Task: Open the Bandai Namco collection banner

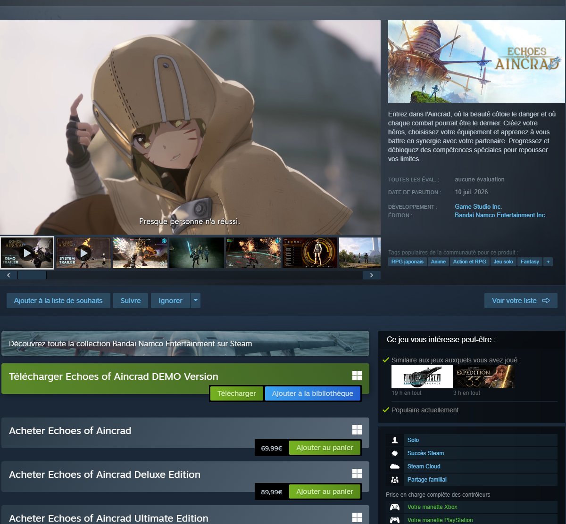Action: coord(185,344)
